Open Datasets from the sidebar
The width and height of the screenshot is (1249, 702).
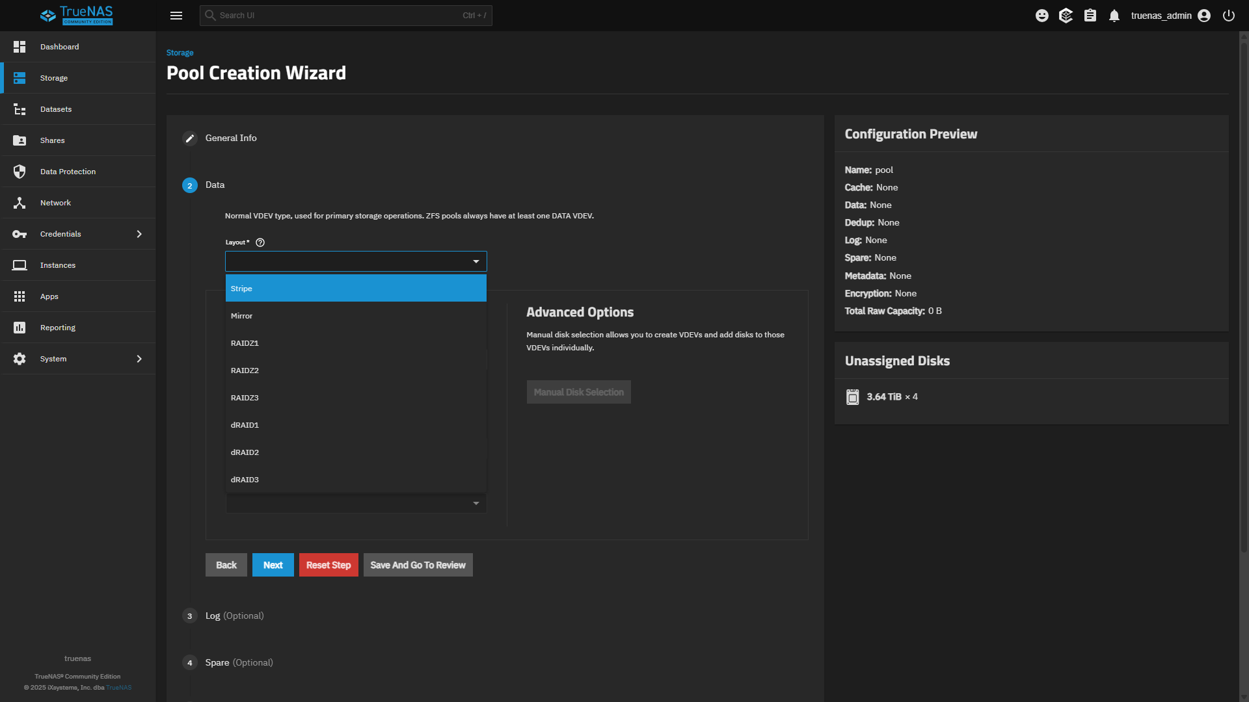56,109
